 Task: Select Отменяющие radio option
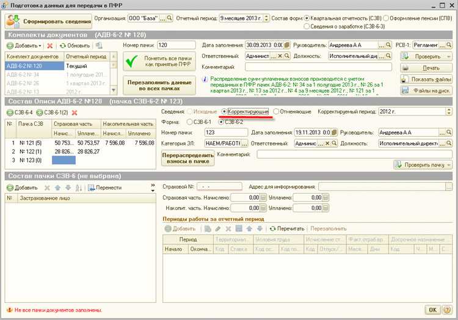(x=276, y=112)
